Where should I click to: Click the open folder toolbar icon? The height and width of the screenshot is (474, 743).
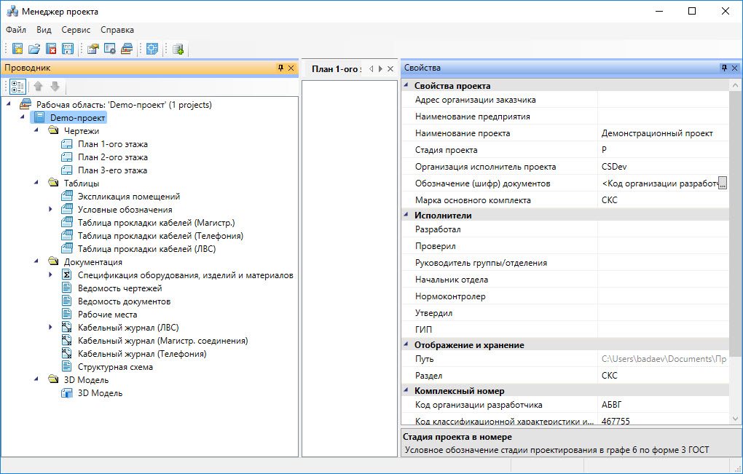pyautogui.click(x=34, y=49)
